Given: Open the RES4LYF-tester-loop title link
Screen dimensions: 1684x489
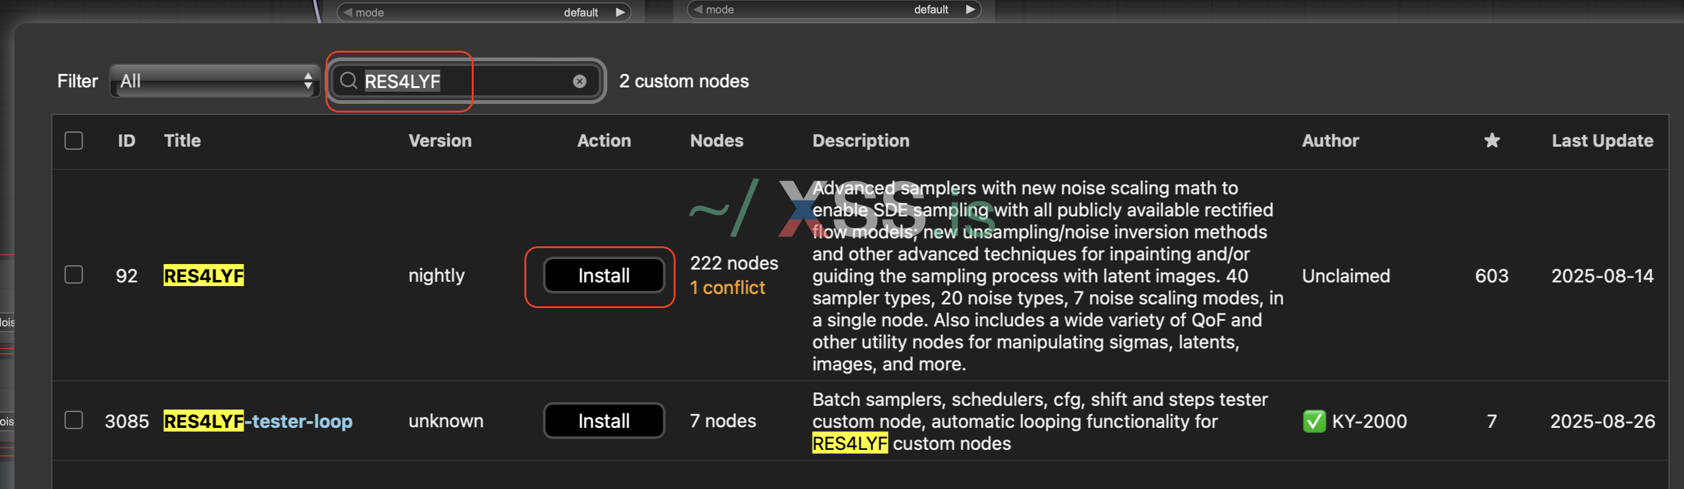Looking at the screenshot, I should click(258, 421).
